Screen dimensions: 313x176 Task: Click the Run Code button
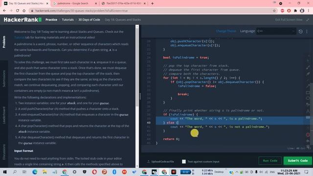pos(270,161)
